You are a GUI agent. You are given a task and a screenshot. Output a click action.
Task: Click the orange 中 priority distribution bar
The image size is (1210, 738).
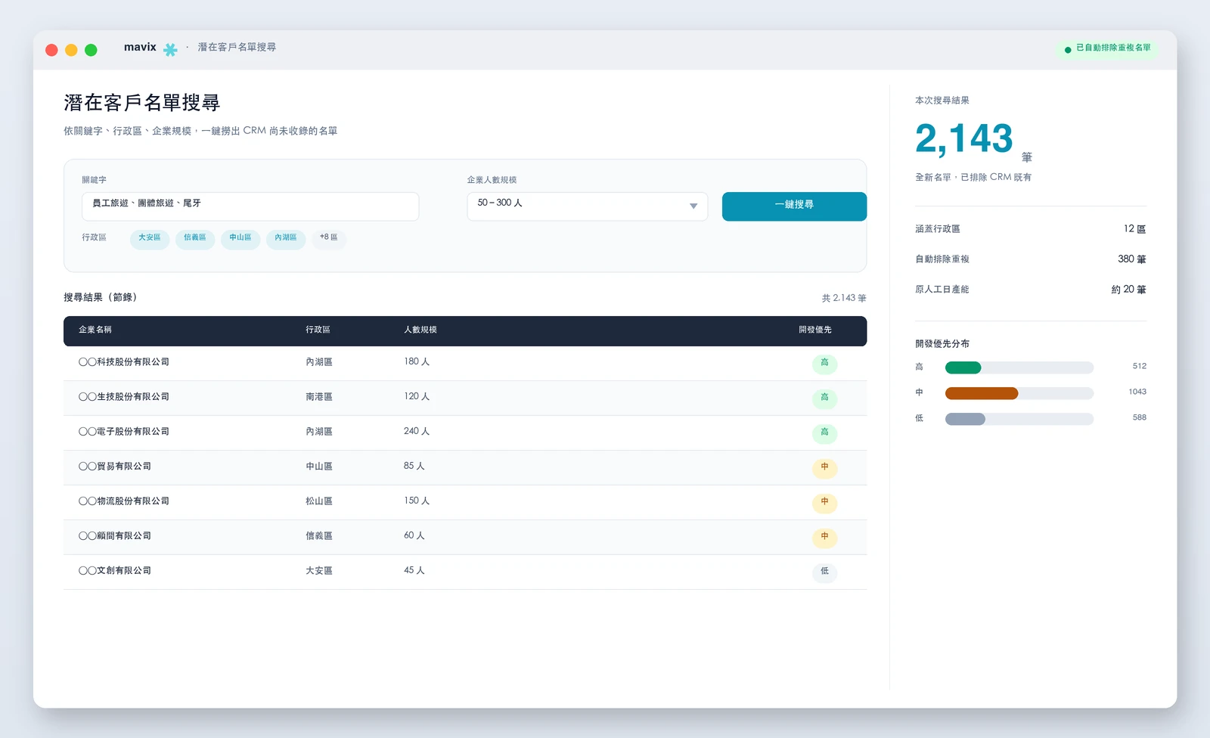click(x=982, y=393)
